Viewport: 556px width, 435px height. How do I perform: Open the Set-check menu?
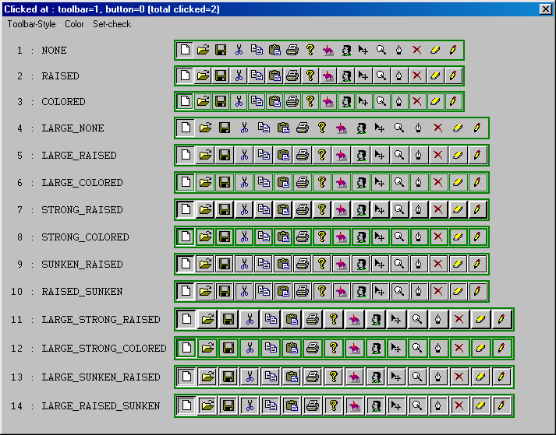tap(112, 24)
